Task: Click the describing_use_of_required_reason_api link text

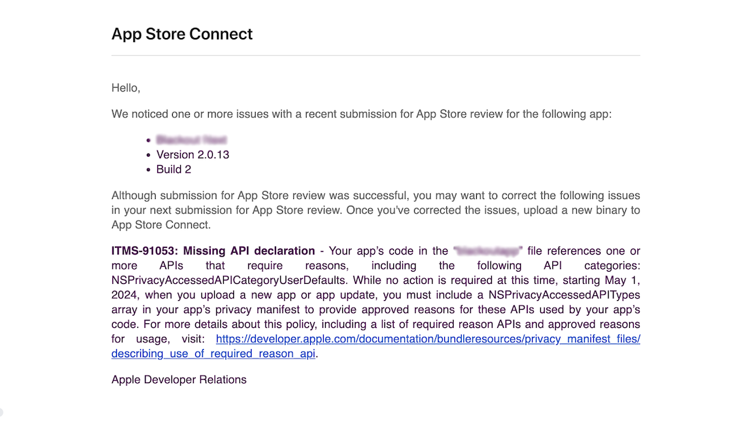Action: coord(214,354)
